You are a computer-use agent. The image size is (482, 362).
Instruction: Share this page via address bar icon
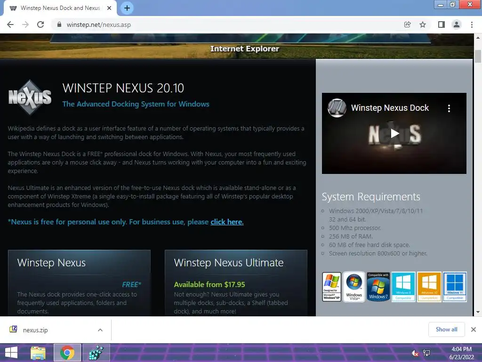click(x=407, y=25)
